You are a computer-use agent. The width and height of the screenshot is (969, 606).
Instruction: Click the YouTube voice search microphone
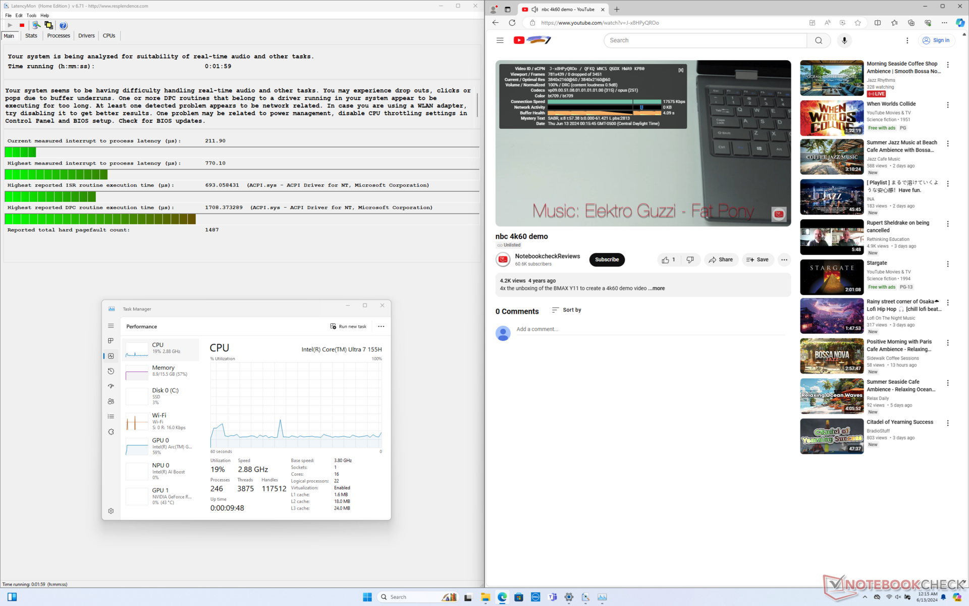[x=844, y=40]
